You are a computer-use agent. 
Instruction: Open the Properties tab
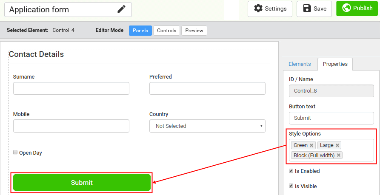(x=335, y=64)
